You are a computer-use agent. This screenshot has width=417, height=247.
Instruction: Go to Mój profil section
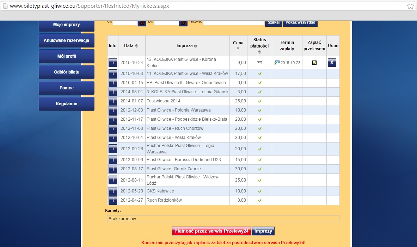[x=66, y=56]
